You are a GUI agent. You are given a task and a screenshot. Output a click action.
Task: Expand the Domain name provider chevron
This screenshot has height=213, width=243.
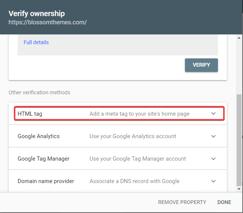click(213, 181)
